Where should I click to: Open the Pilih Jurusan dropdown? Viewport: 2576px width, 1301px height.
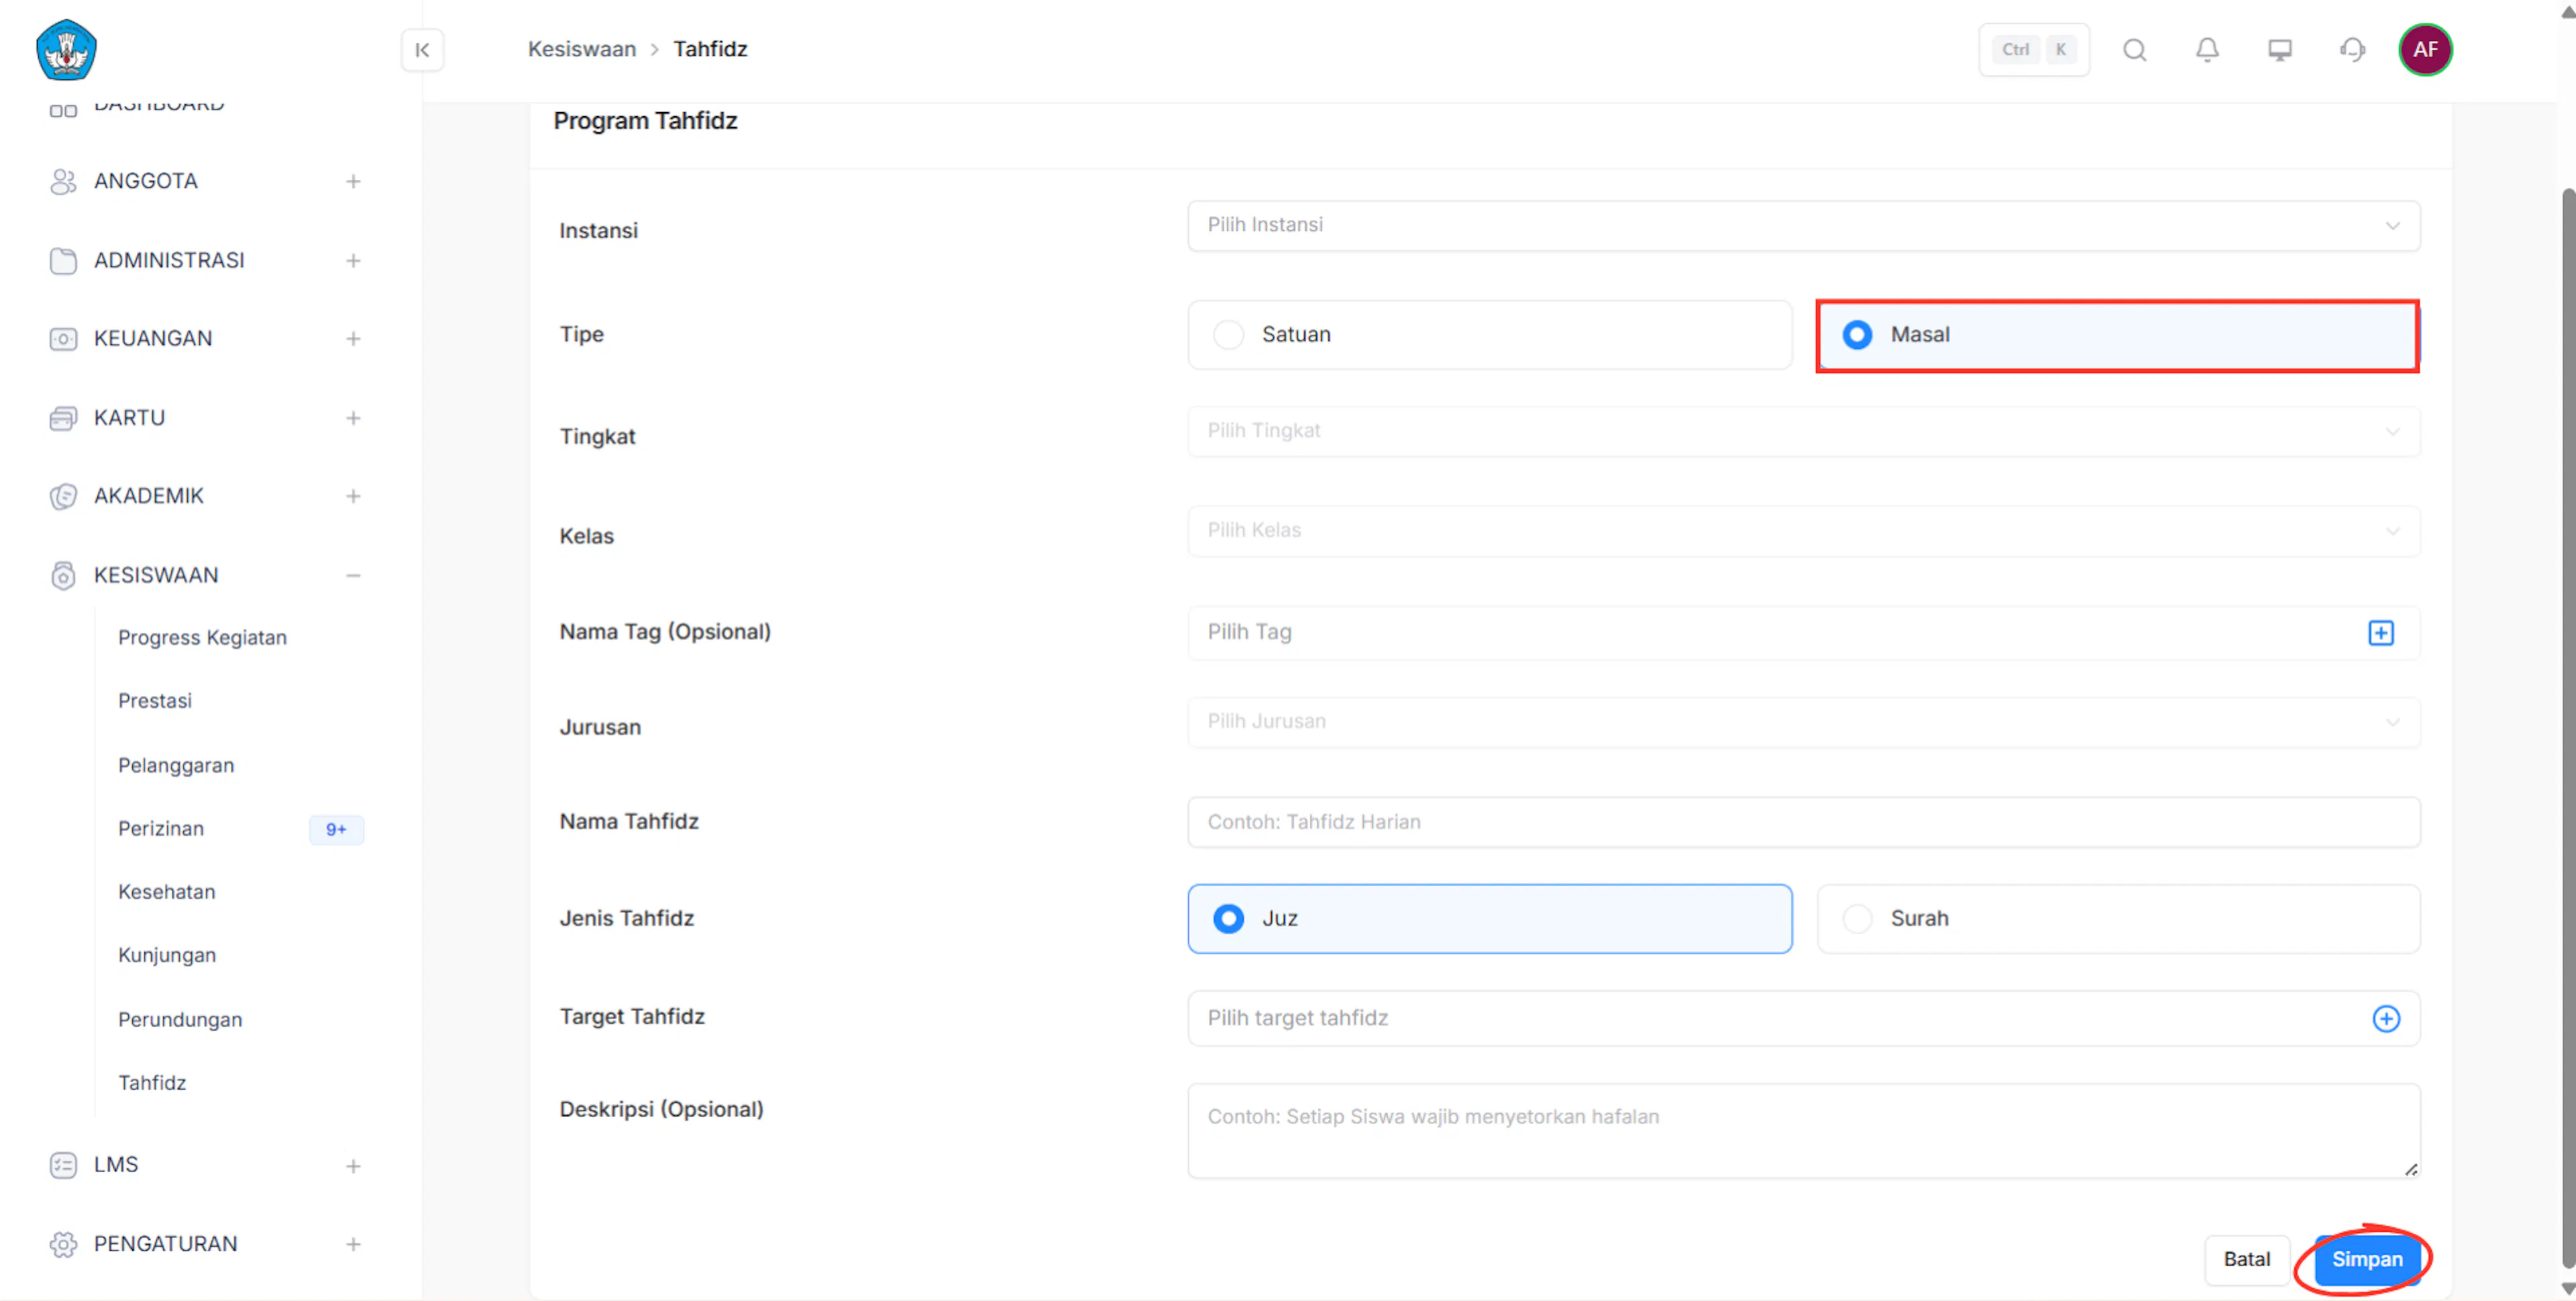click(x=1803, y=722)
